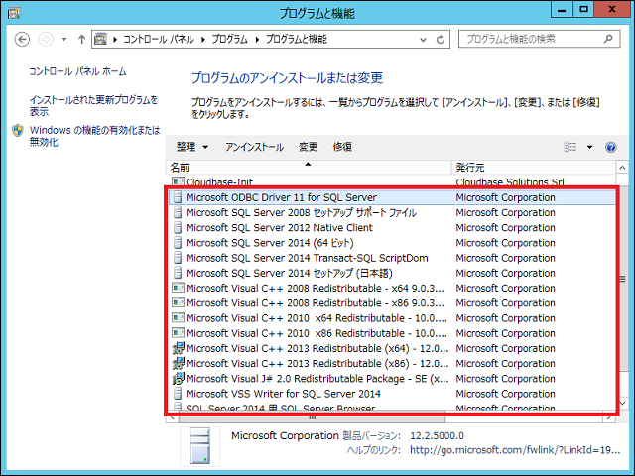Click the shield icon beside Windows の機能
635x476 pixels.
pyautogui.click(x=18, y=130)
